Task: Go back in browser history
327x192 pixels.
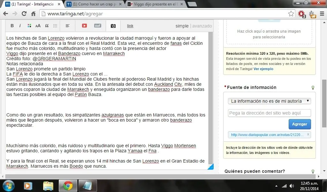Action: [6, 14]
